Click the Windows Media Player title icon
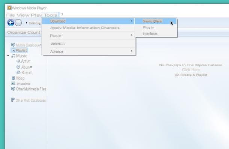Image resolution: width=229 pixels, height=149 pixels. tap(9, 8)
